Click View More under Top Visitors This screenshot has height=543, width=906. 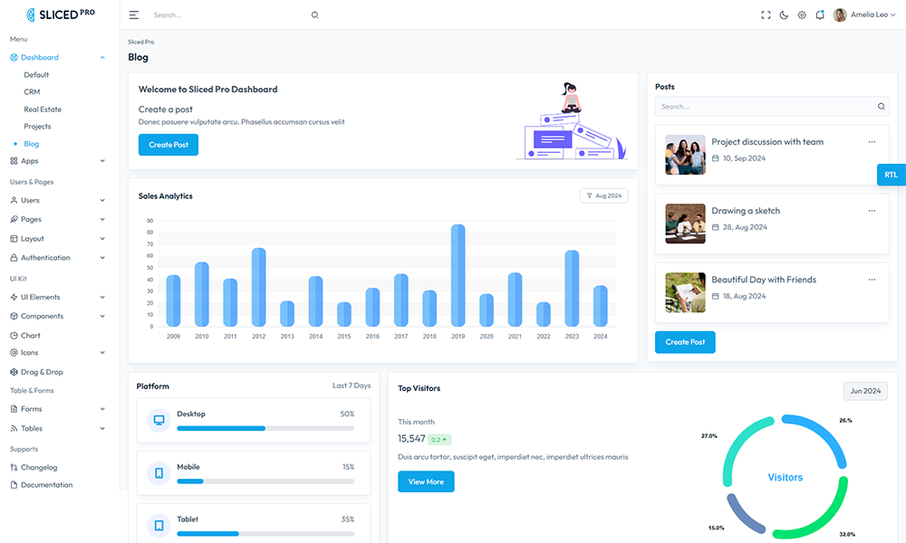(x=426, y=481)
